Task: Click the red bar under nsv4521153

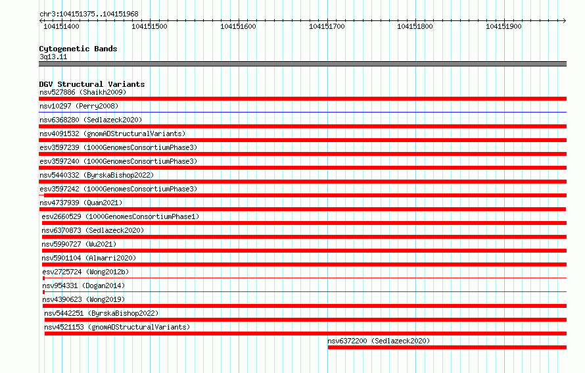Action: tap(306, 334)
